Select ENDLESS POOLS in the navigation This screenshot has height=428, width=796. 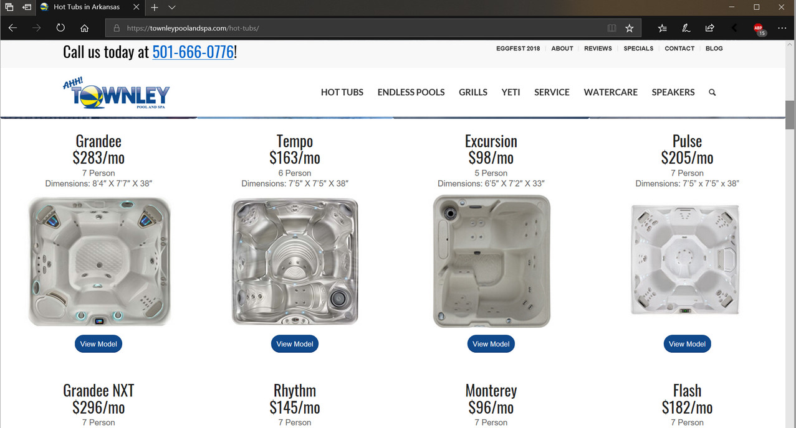411,92
